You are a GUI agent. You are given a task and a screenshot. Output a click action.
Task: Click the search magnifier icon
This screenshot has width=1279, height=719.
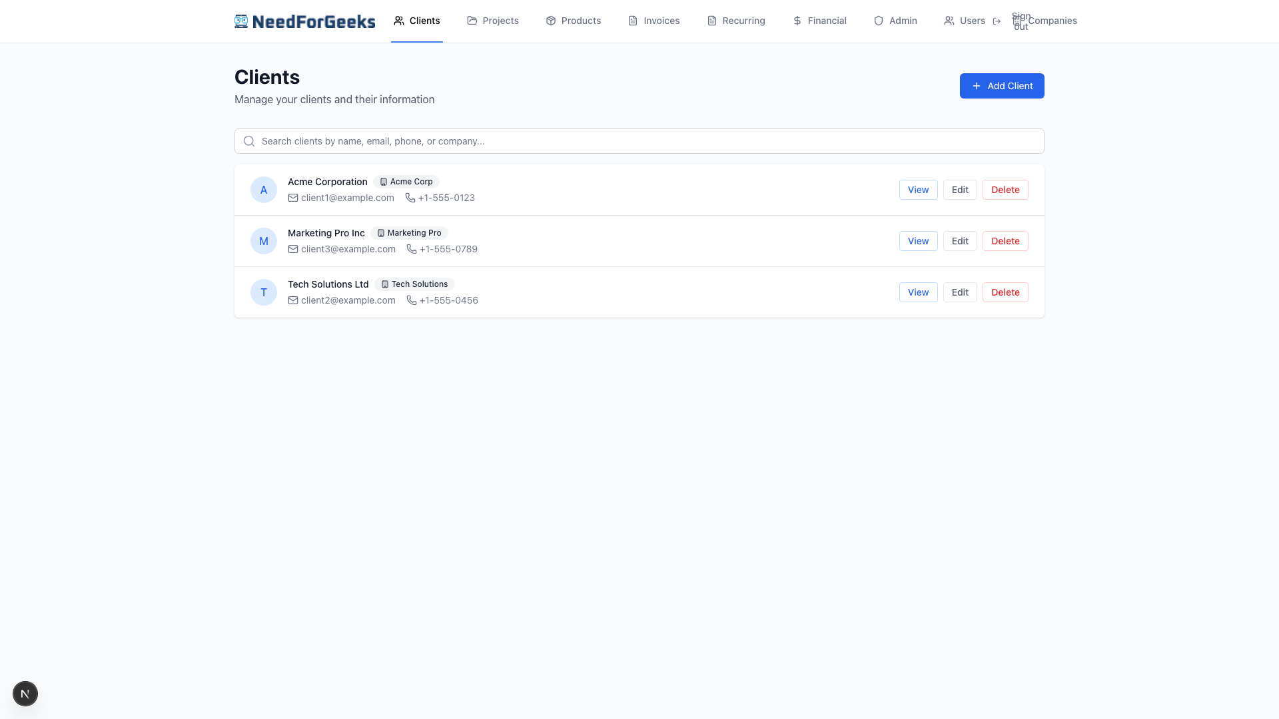coord(248,141)
